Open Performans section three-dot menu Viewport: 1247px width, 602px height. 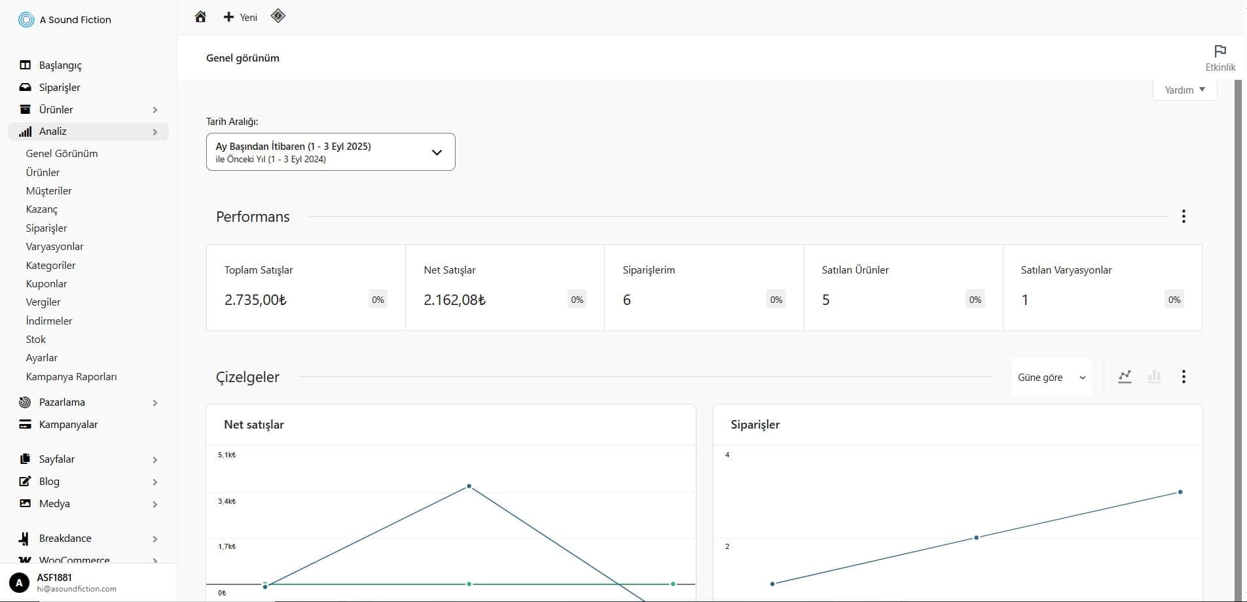pyautogui.click(x=1183, y=217)
